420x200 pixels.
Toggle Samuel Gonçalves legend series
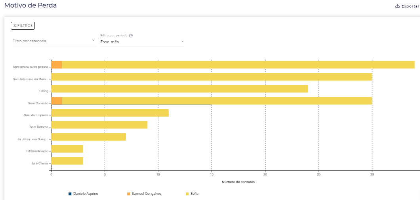146,194
